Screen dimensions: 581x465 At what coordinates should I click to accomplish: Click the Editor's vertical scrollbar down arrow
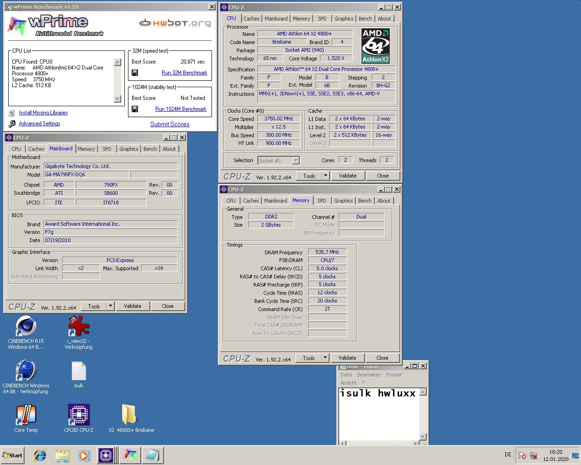(x=423, y=437)
